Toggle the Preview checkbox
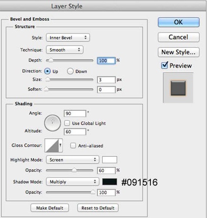207x218 pixels. click(x=164, y=65)
